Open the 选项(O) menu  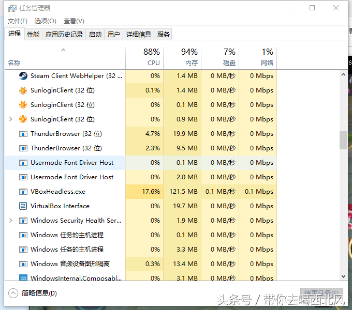[46, 21]
